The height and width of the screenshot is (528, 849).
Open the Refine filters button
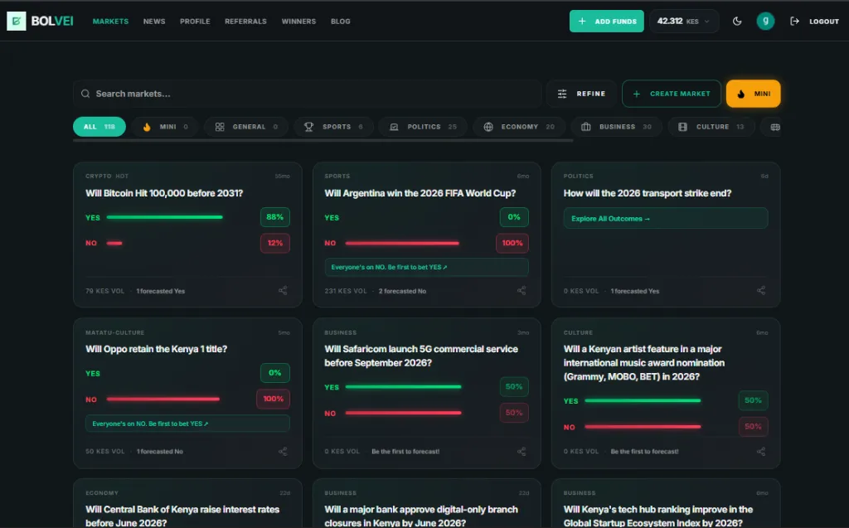click(581, 94)
